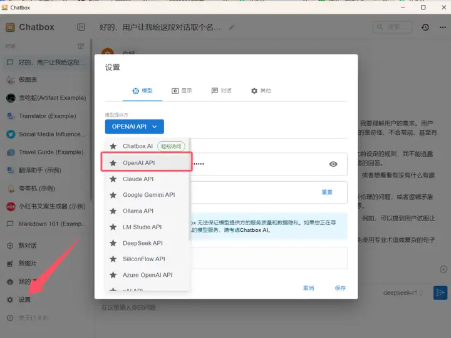Click the message input placeholder area
This screenshot has width=451, height=338.
(130, 307)
